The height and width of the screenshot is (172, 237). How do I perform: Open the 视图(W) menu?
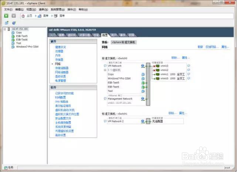(x=31, y=10)
